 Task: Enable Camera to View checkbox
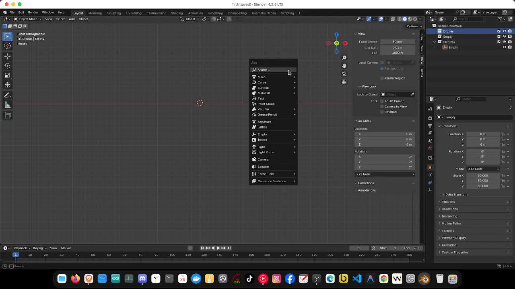coord(382,106)
